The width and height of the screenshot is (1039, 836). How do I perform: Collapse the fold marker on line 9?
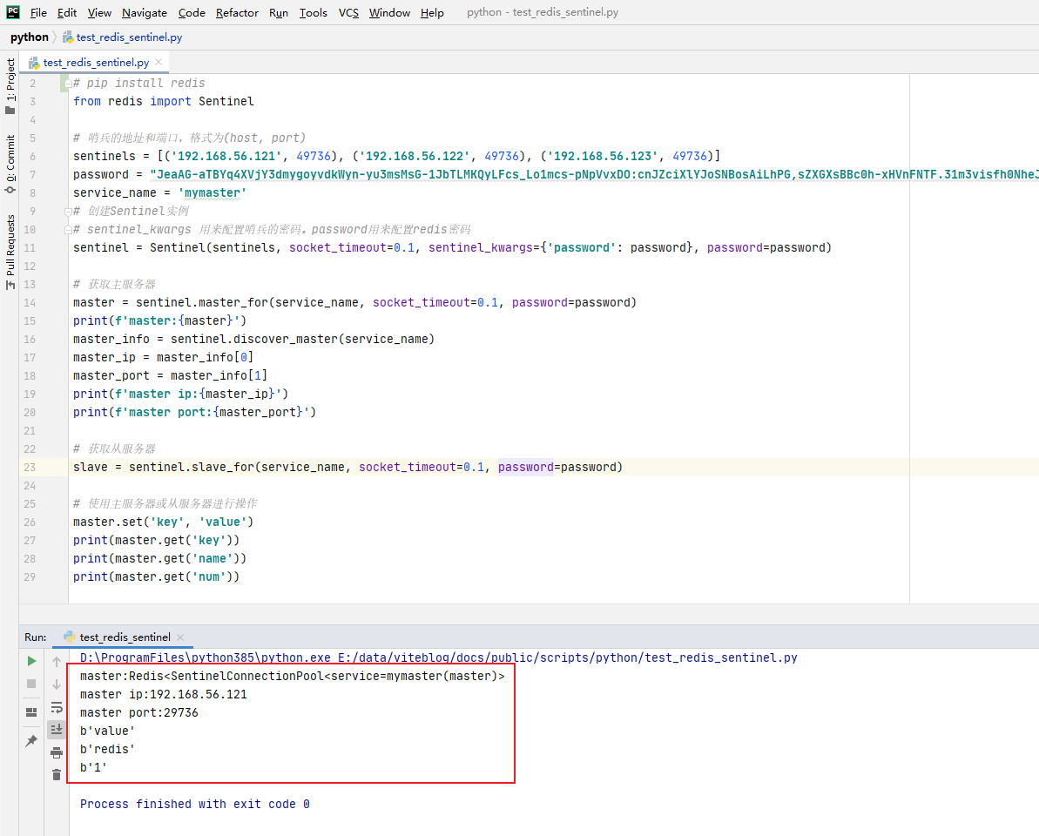pos(68,212)
